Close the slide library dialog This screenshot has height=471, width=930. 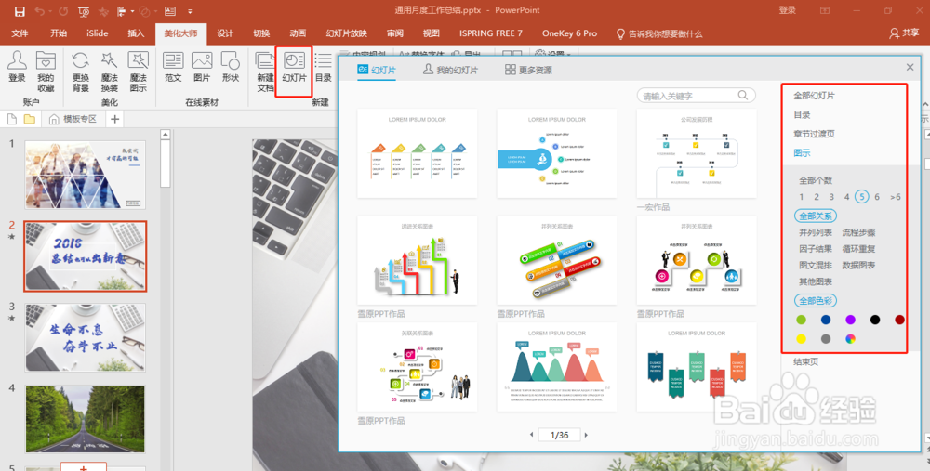point(910,67)
